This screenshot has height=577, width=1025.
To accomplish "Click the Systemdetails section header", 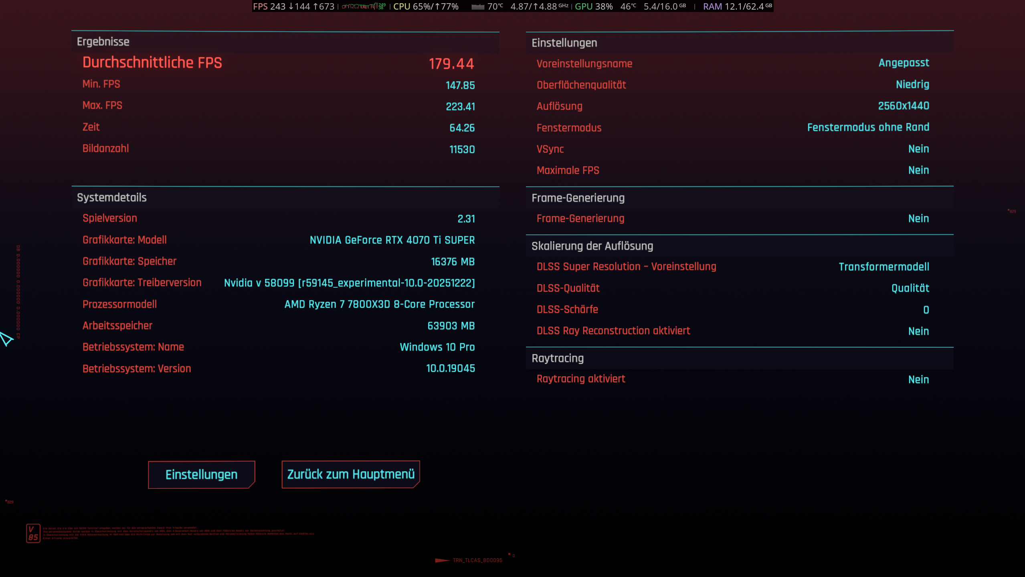I will pyautogui.click(x=111, y=198).
